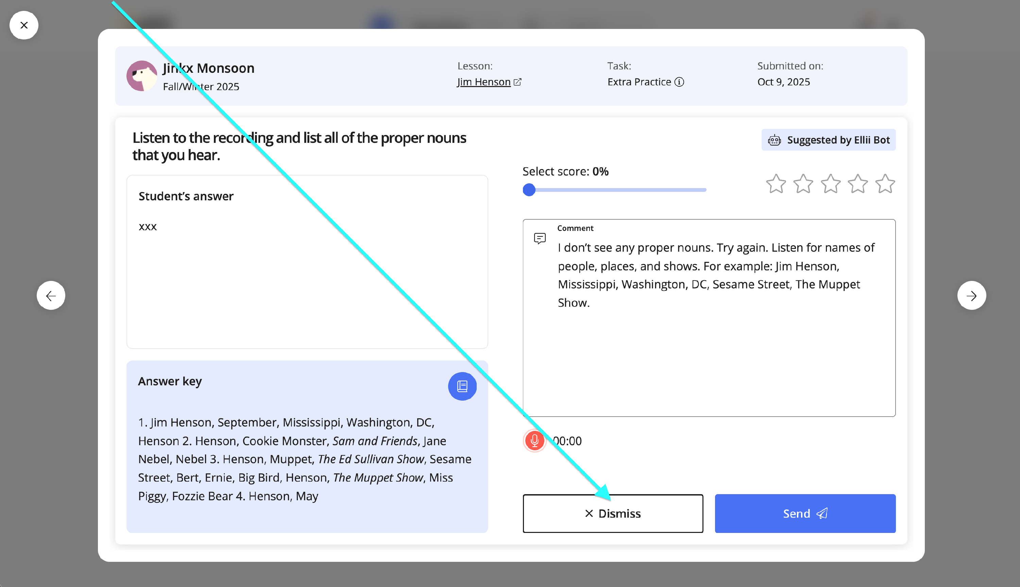Click Jinkx Monsoon's avatar image

coord(141,76)
